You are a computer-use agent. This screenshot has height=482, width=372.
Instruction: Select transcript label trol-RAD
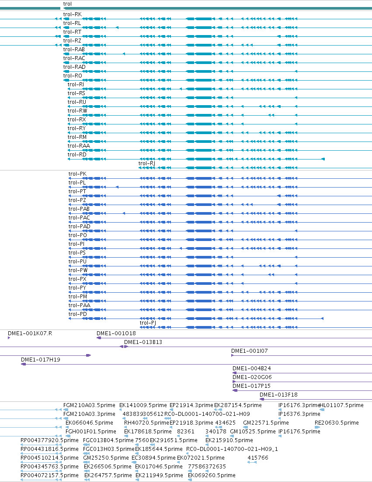coord(74,67)
